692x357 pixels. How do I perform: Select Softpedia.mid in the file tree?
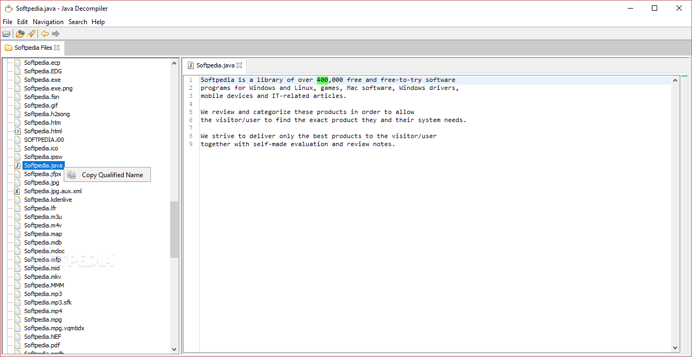pos(42,268)
